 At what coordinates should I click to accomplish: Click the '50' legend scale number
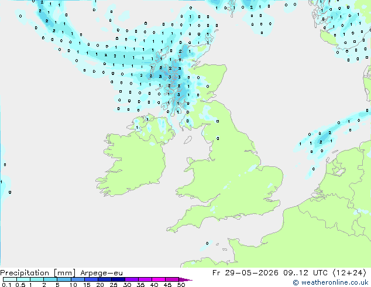(181, 285)
